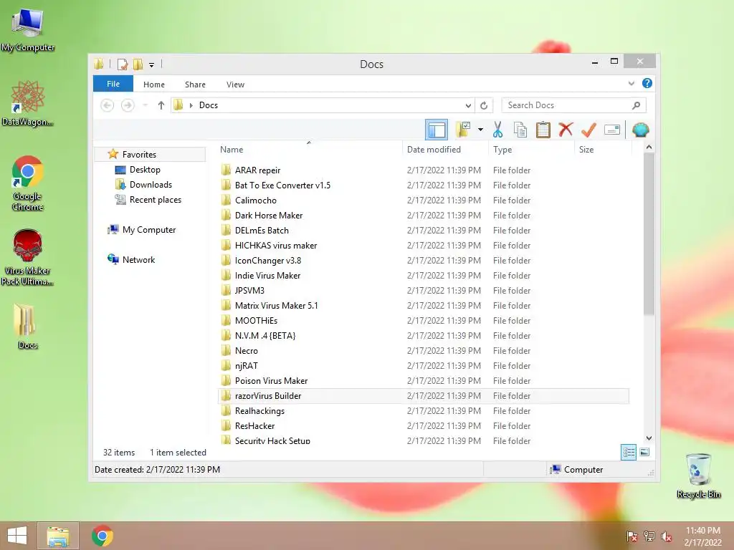Viewport: 734px width, 550px height.
Task: Click the Properties icon in title bar
Action: coord(123,64)
